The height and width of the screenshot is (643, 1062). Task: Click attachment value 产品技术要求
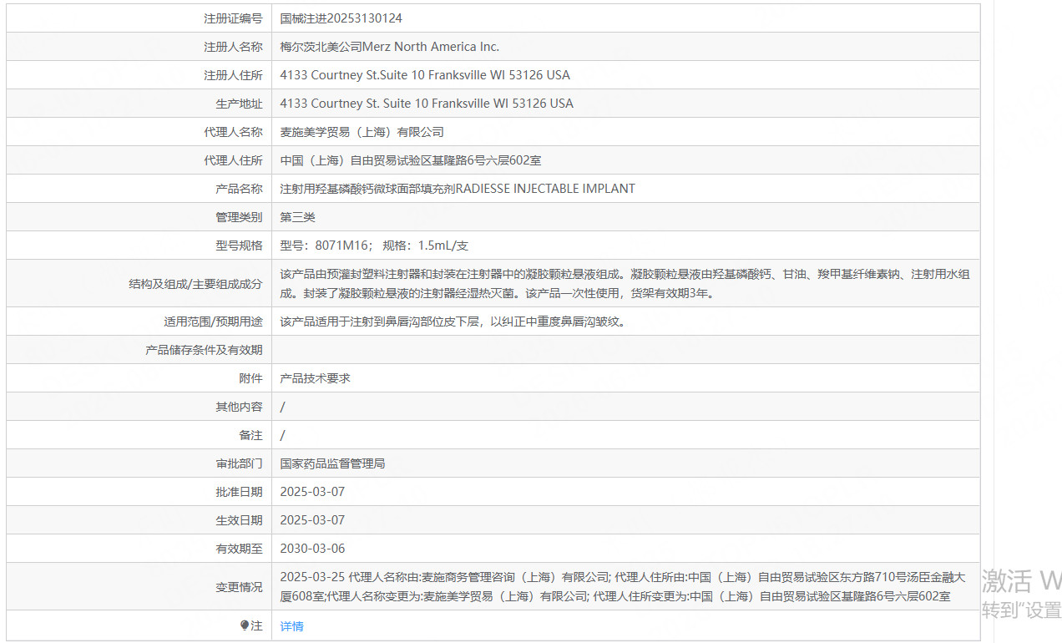(315, 377)
